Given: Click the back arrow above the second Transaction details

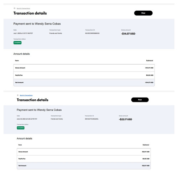Looking at the screenshot, I should [x=18, y=95].
